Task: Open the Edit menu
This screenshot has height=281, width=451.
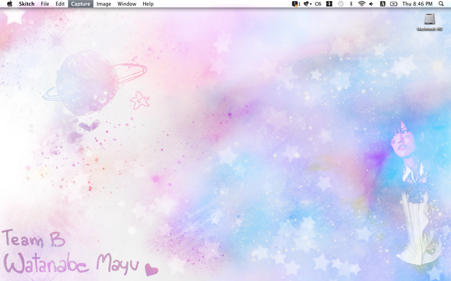Action: click(x=60, y=4)
